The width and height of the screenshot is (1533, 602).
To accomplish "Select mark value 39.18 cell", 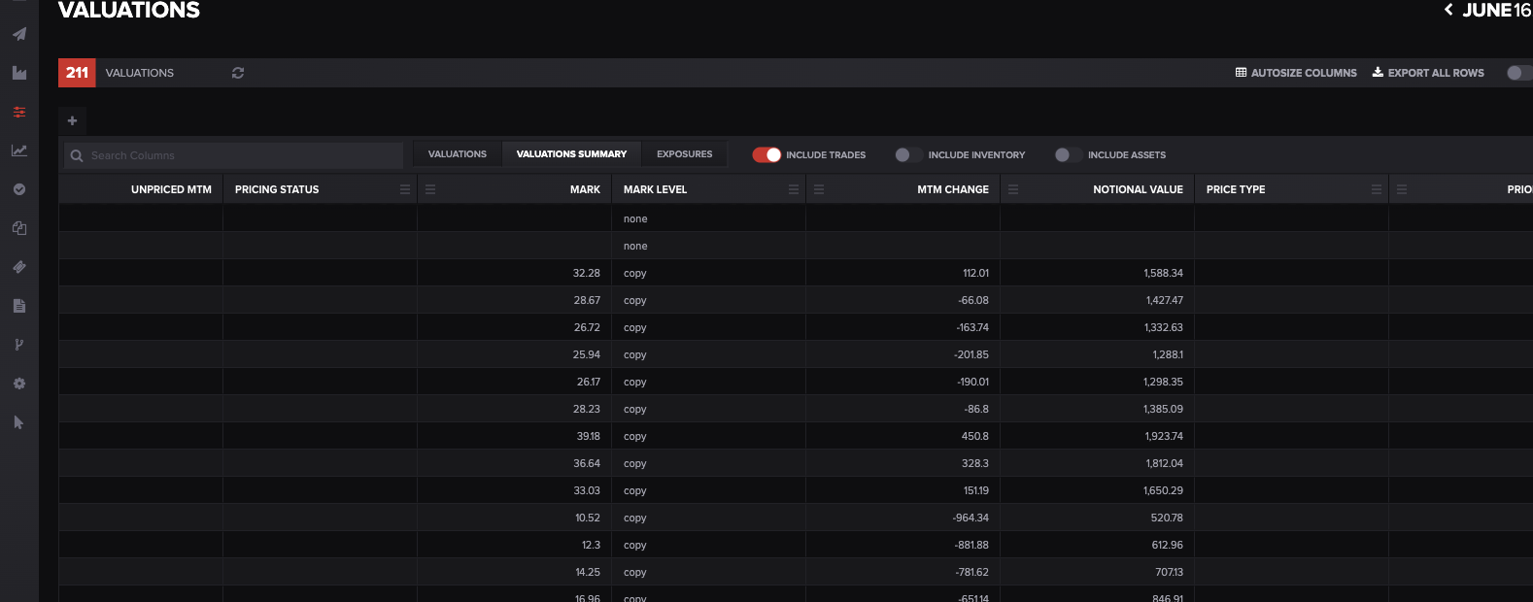I will tap(514, 436).
